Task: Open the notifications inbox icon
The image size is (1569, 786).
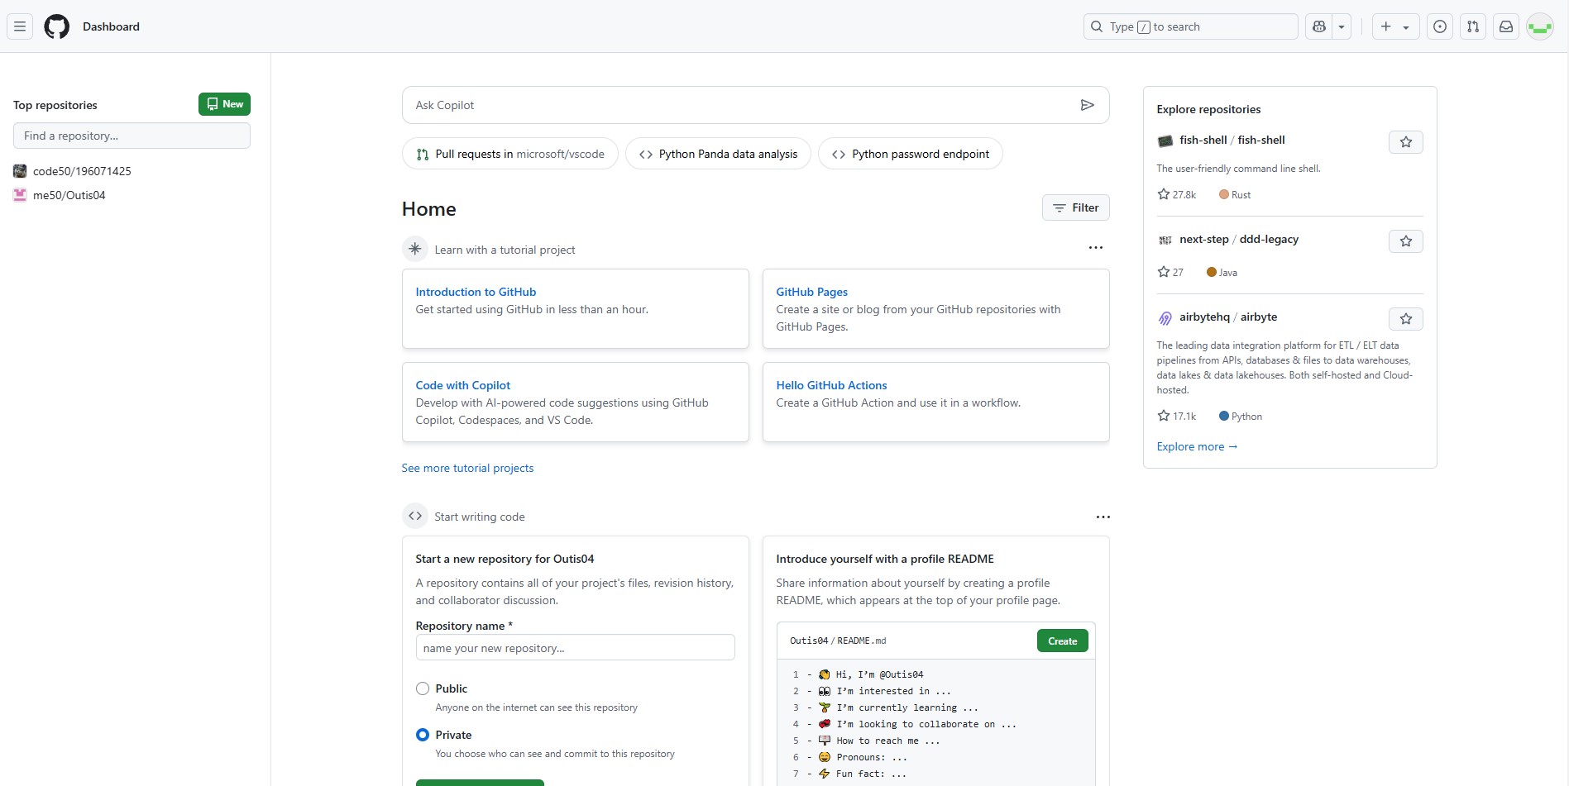Action: click(x=1506, y=26)
